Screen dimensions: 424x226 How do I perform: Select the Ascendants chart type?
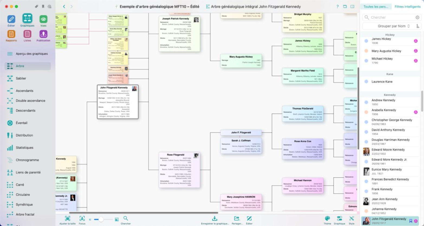pos(27,91)
